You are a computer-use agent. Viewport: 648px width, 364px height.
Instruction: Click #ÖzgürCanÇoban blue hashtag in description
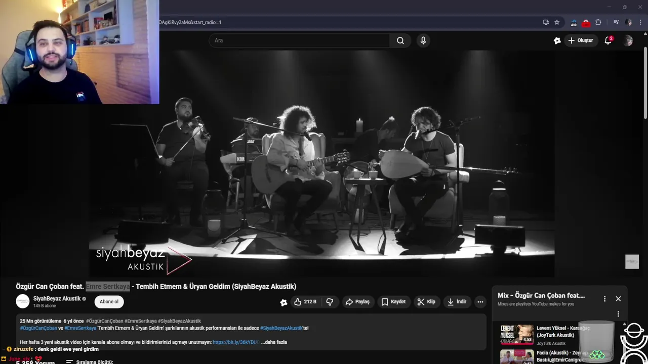point(38,328)
